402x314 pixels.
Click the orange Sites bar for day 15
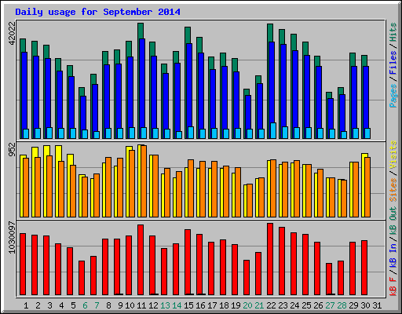(x=191, y=188)
